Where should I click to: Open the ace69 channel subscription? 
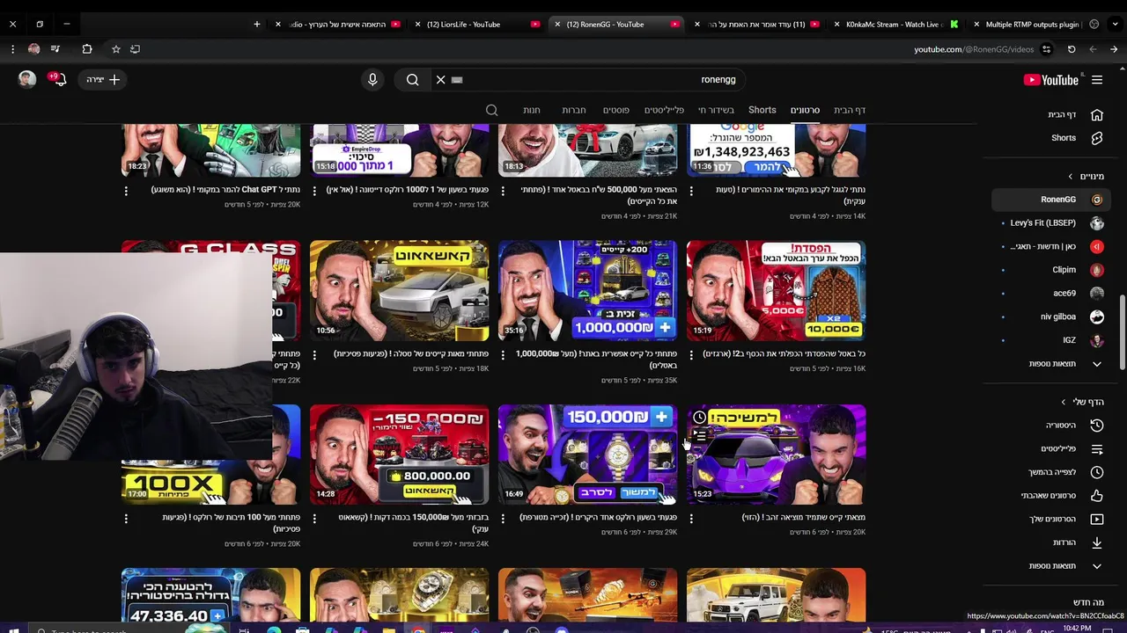point(1051,294)
